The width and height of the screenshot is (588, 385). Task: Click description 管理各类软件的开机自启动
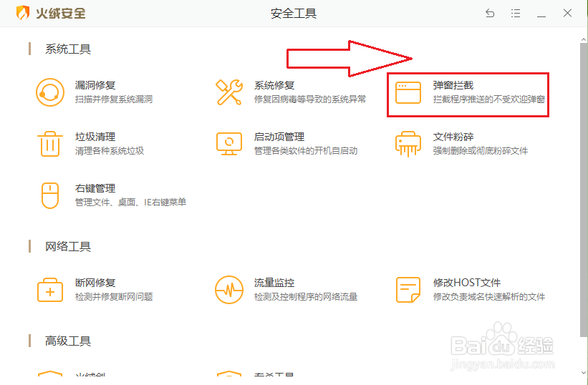(306, 151)
